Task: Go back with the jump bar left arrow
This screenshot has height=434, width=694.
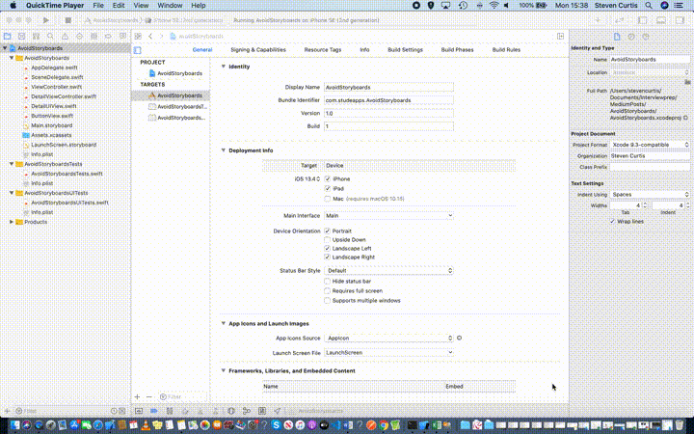Action: tap(150, 37)
